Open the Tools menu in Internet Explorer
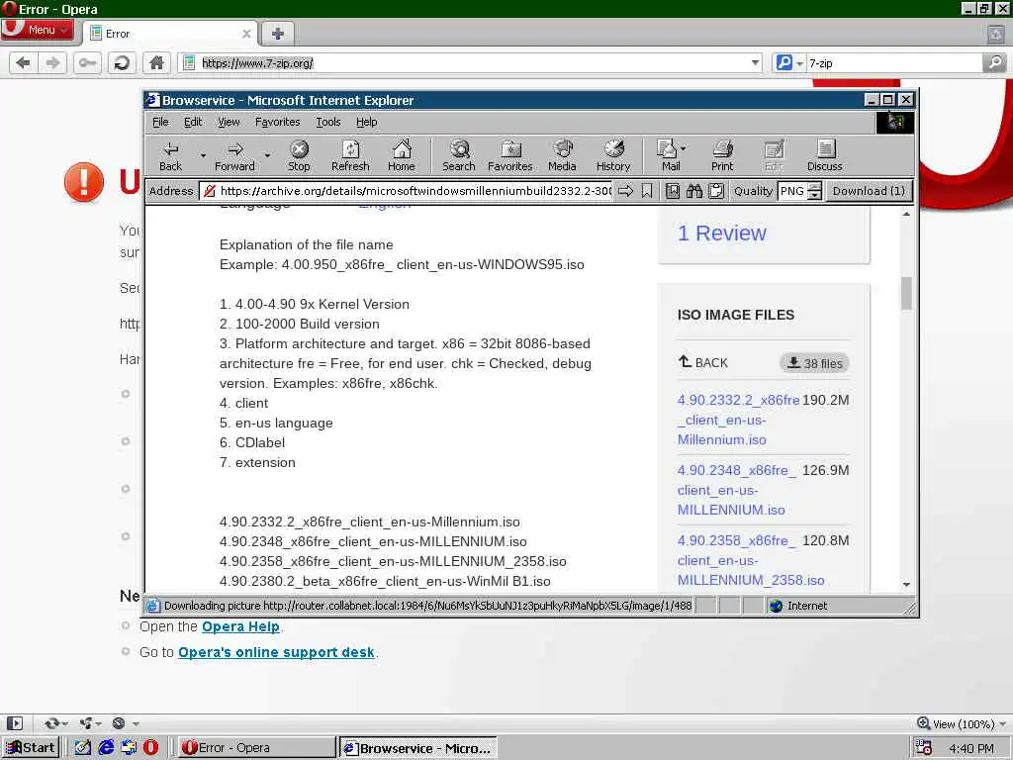The image size is (1013, 760). click(x=328, y=122)
